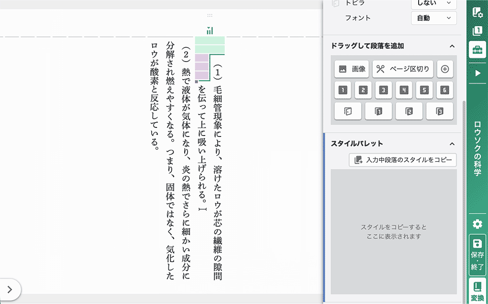
Task: Open the トビラ dropdown showing しない
Action: point(434,3)
